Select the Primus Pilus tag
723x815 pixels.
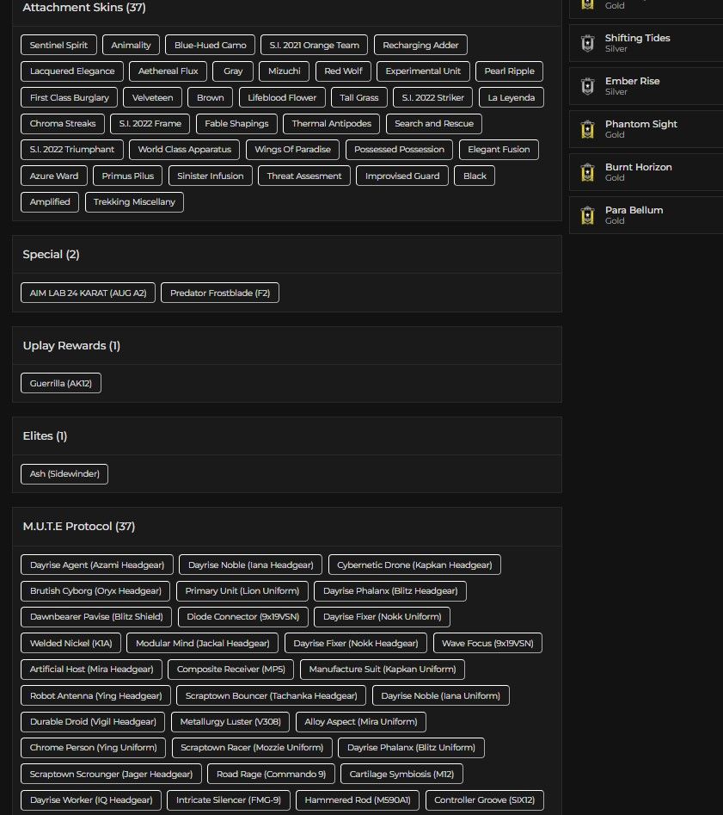click(x=128, y=176)
